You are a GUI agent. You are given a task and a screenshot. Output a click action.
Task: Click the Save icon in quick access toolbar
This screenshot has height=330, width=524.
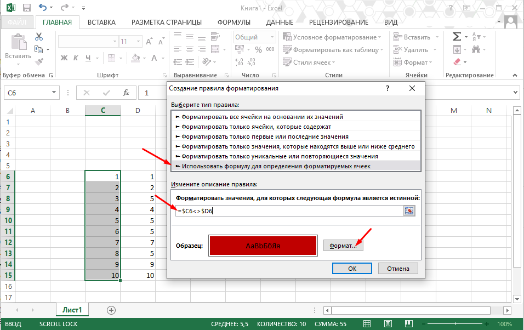tap(26, 8)
